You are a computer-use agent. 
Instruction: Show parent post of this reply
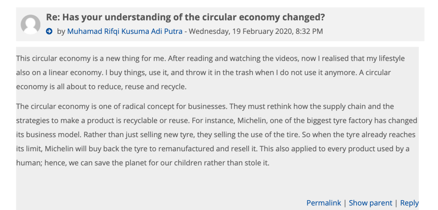[x=370, y=203]
